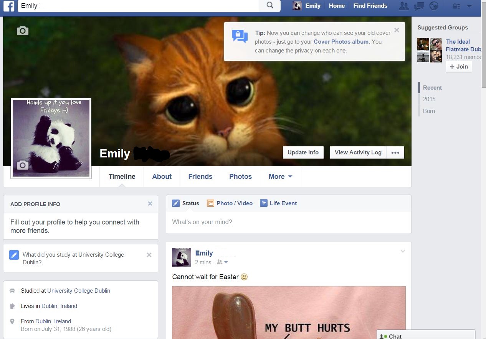Click the Photo / Video icon in composer

tap(210, 203)
